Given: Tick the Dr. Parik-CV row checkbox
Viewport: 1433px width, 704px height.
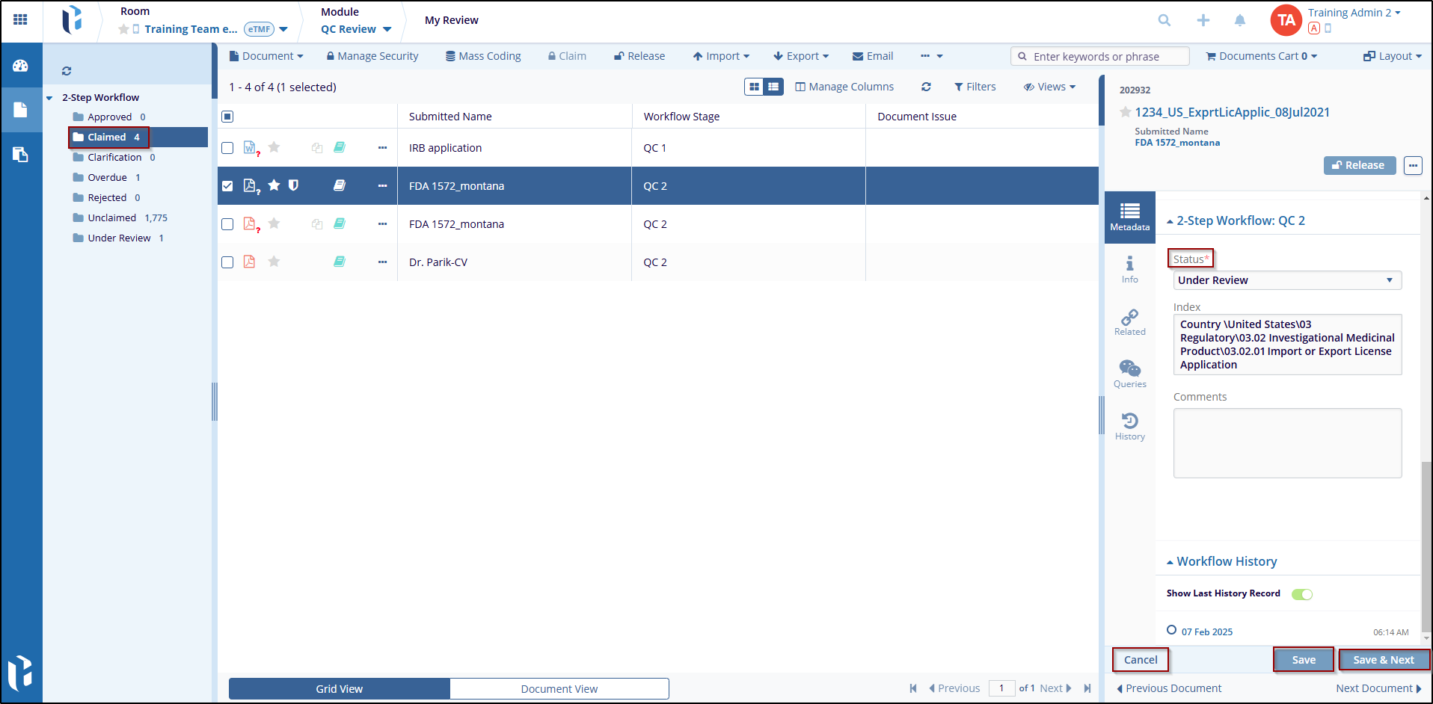Looking at the screenshot, I should [227, 262].
